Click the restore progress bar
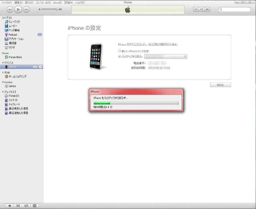 click(136, 103)
